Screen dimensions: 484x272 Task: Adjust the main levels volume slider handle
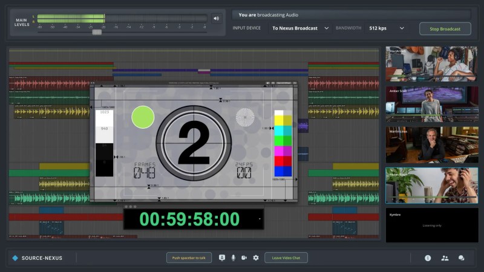pos(97,32)
